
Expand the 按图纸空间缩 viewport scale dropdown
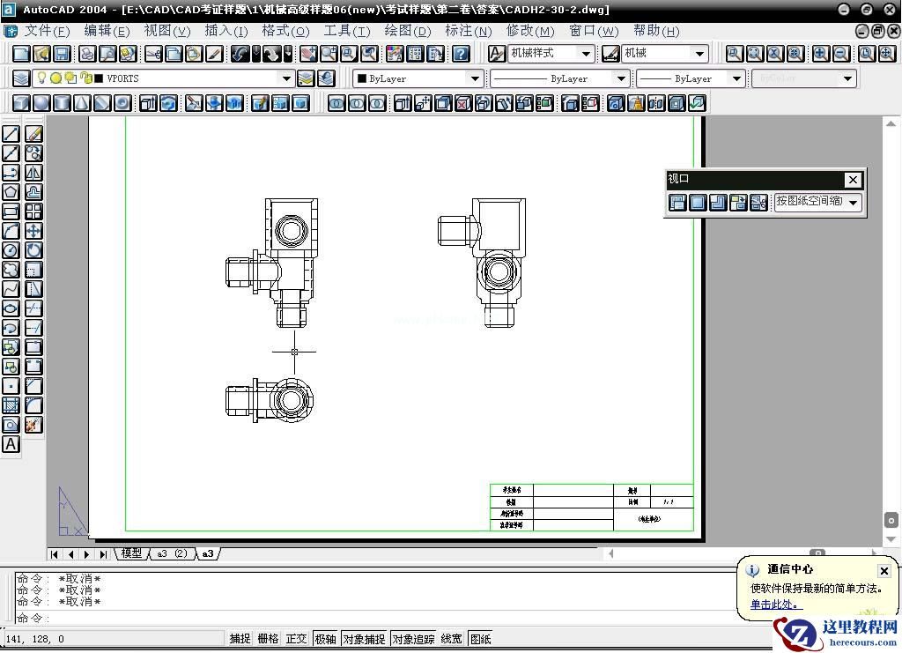(853, 203)
